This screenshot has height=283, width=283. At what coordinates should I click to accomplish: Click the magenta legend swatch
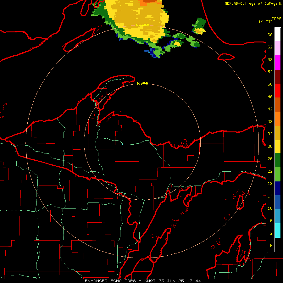278,63
